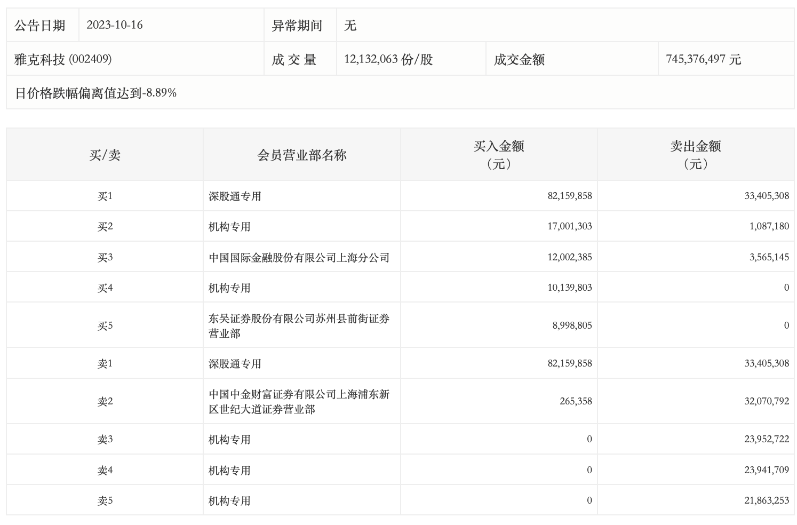Click the buy amount 8,998,805
The image size is (797, 525).
(x=572, y=325)
